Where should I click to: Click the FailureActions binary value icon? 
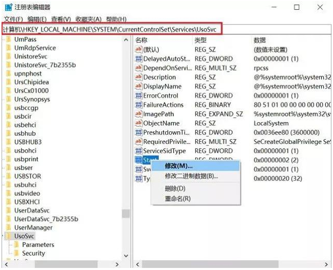(138, 105)
